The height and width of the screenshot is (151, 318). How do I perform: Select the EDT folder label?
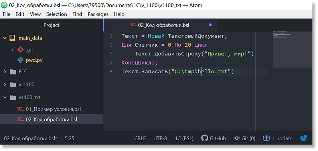tap(23, 72)
